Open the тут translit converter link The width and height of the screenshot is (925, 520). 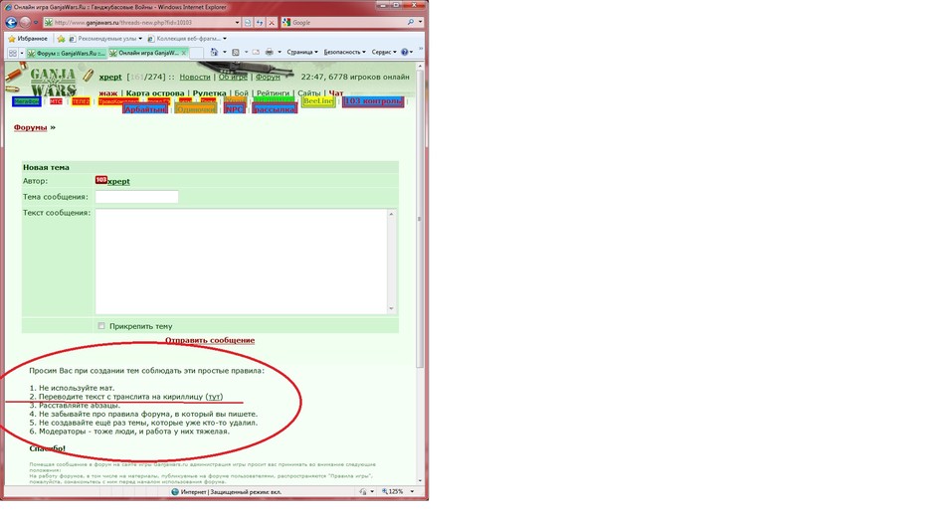tap(214, 397)
